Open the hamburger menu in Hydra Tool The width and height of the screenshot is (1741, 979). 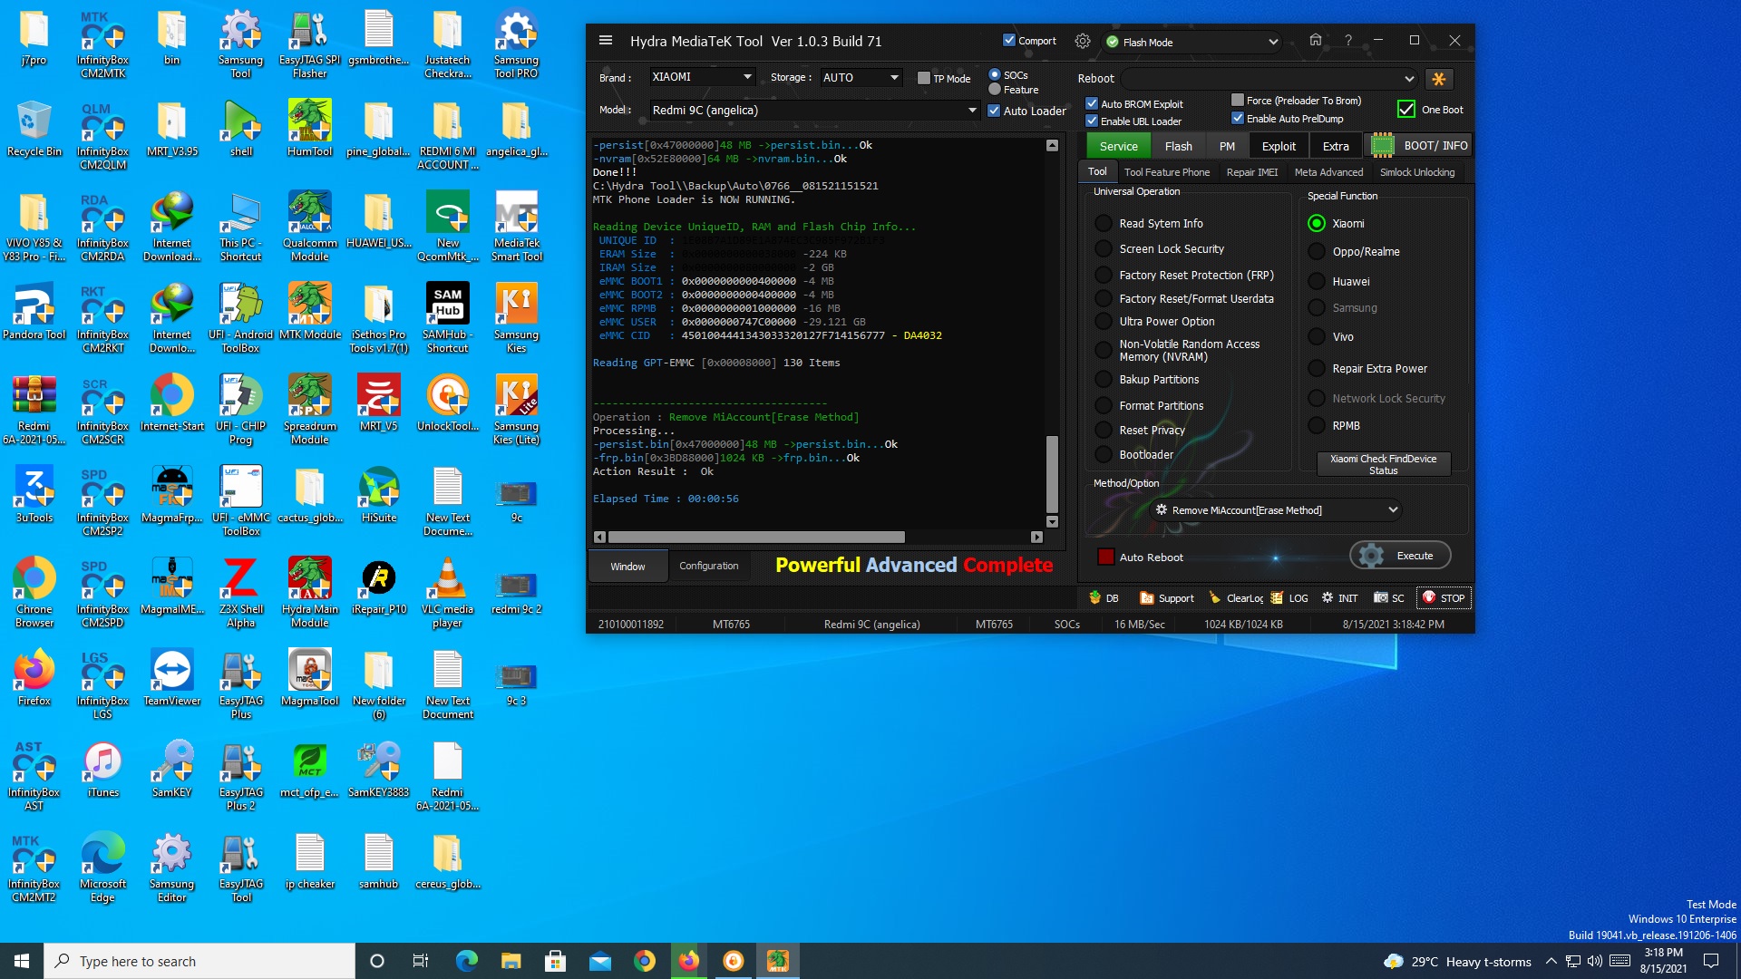(606, 41)
